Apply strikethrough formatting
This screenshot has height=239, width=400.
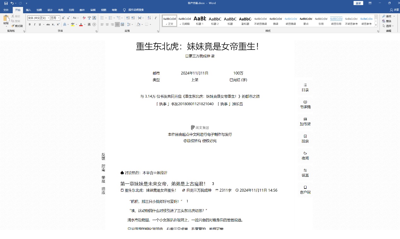click(x=48, y=24)
